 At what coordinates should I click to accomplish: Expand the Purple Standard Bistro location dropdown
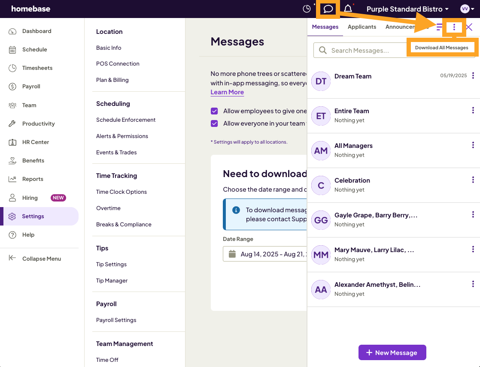408,9
